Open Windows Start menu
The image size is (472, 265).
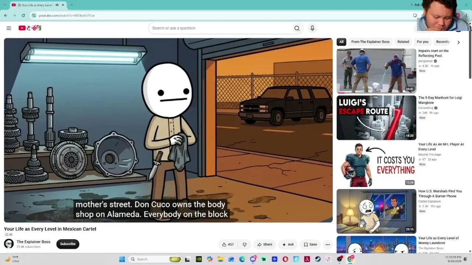pyautogui.click(x=122, y=259)
